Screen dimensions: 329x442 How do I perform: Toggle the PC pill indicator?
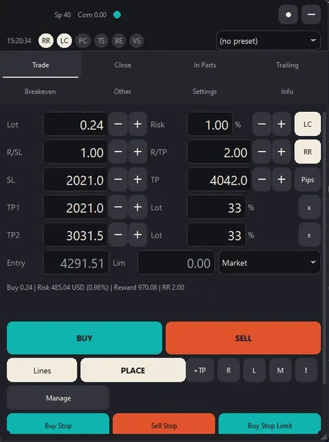click(83, 41)
